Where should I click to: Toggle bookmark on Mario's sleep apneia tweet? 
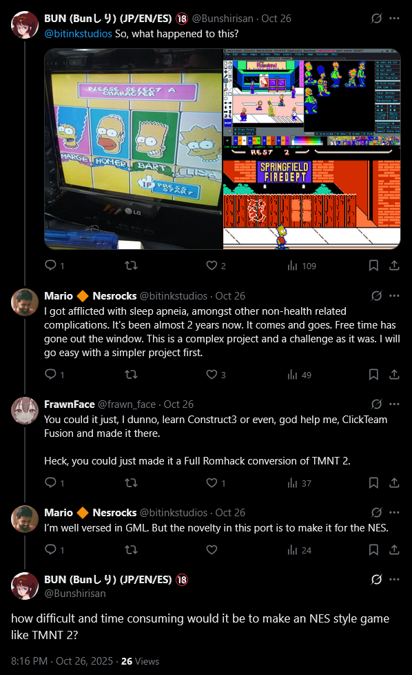(x=373, y=375)
